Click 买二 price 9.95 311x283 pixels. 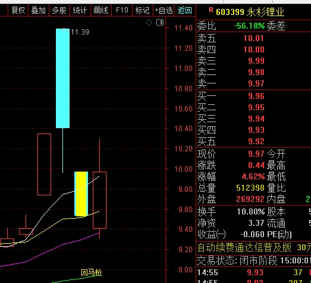[256, 107]
